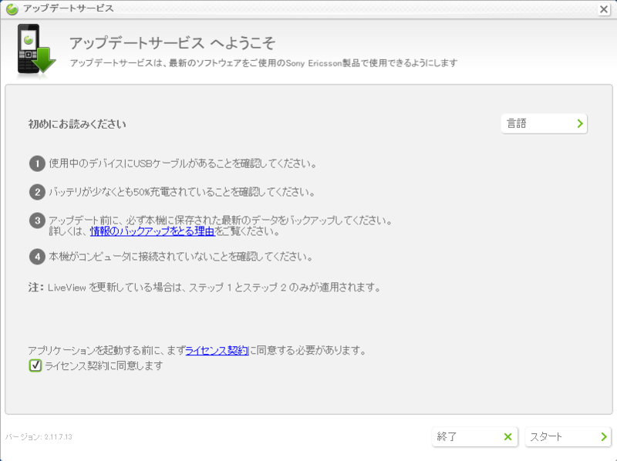Click the green update service logo in title bar
This screenshot has width=617, height=461.
11,9
